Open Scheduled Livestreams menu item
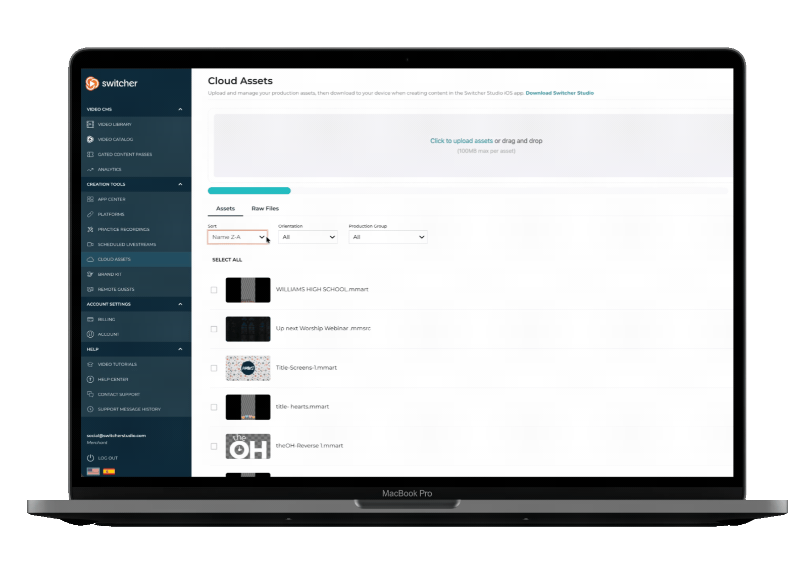Screen dimensions: 808x561 click(x=136, y=244)
